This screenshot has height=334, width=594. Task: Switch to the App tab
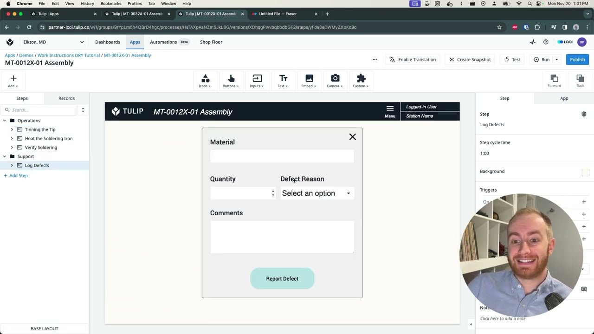[x=564, y=98]
